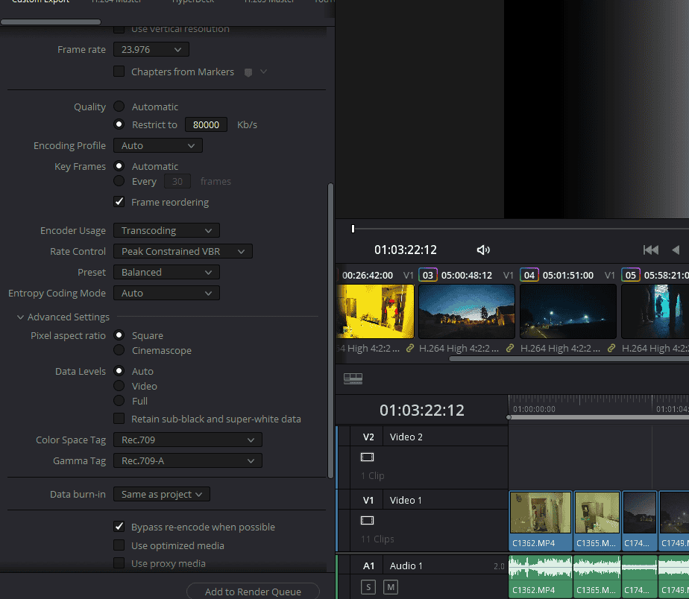
Task: Toggle the timeline view options icon
Action: point(353,378)
